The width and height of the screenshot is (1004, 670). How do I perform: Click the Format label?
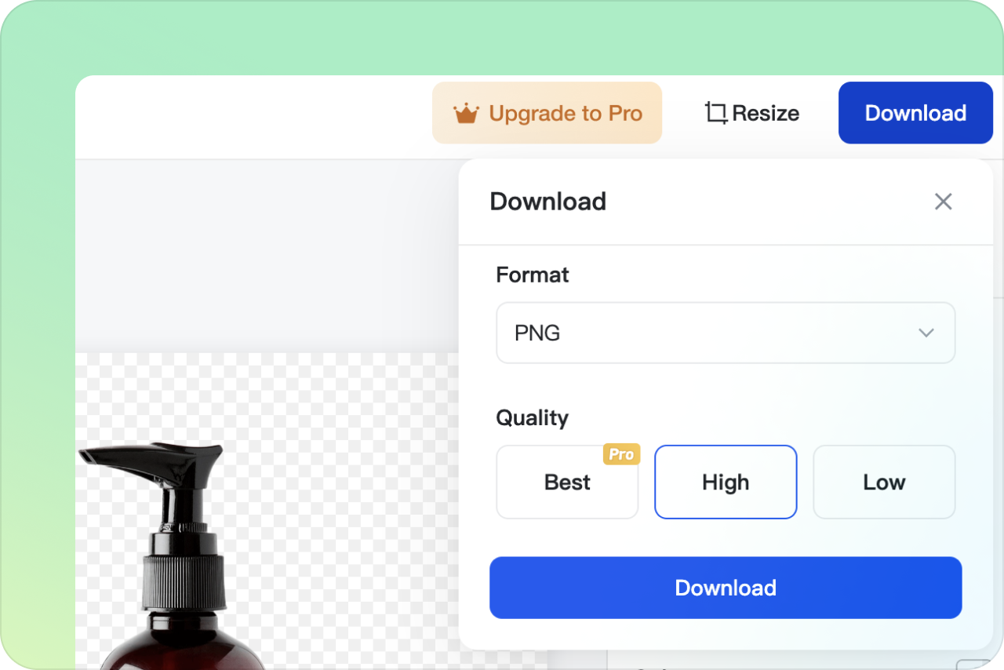[533, 275]
